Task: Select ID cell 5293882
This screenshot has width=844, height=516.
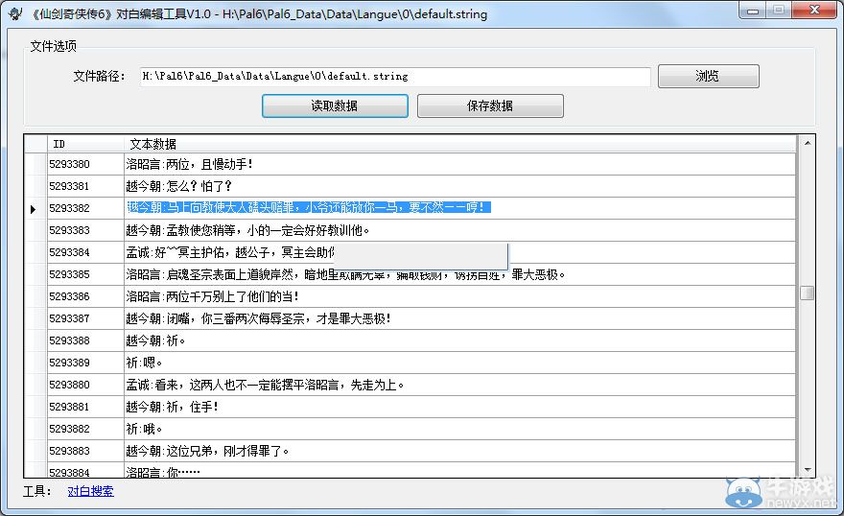Action: [x=85, y=429]
